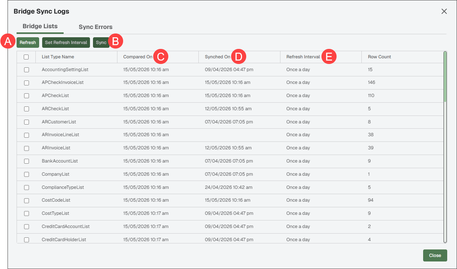Switch to the Sync Errors tab
This screenshot has width=457, height=269.
tap(96, 27)
